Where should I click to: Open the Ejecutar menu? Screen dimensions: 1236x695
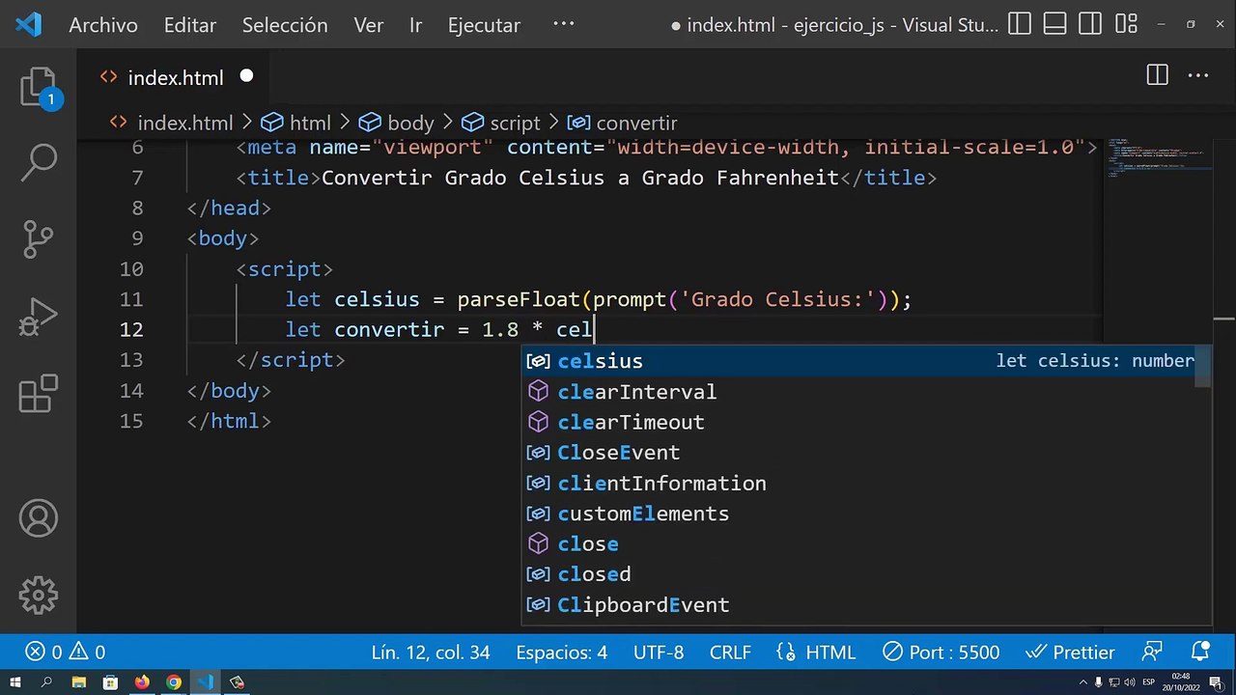(484, 25)
